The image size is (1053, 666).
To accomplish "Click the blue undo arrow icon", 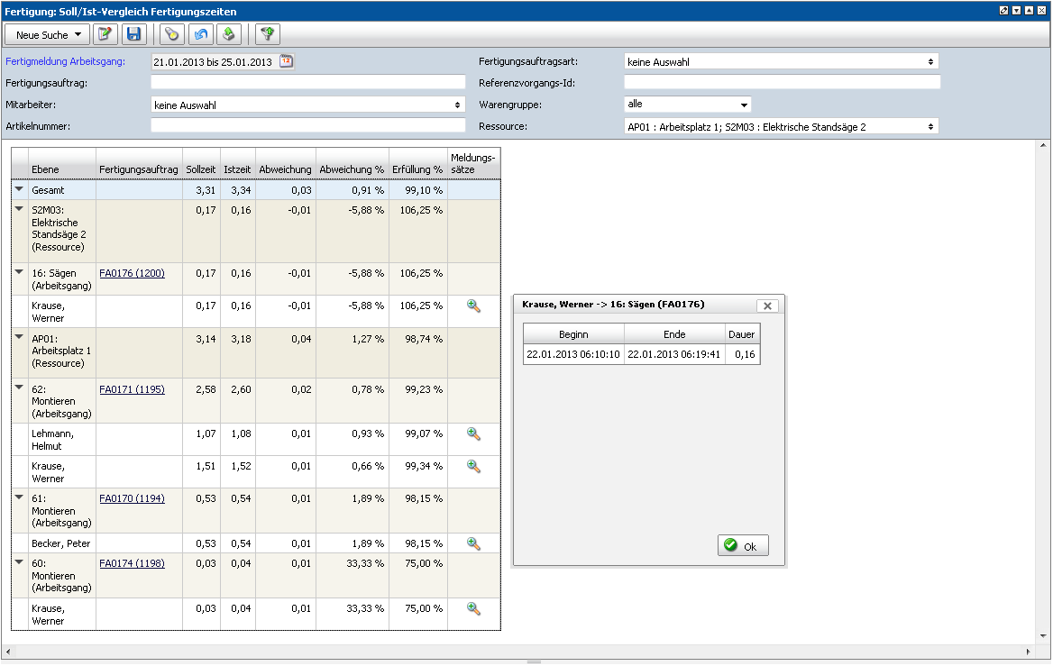I will tap(201, 34).
